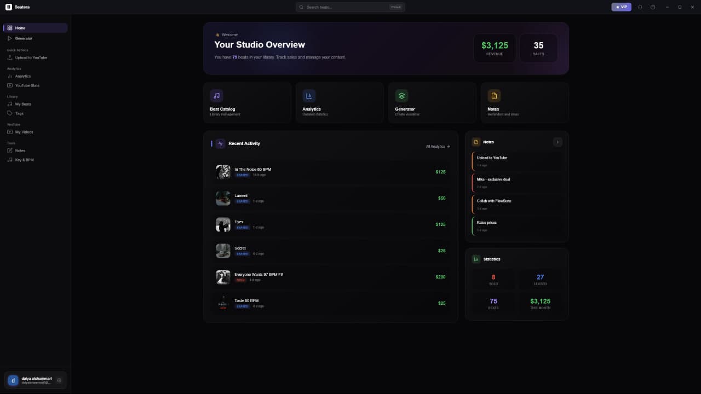Screen dimensions: 701x394
Task: Click the Beat Catalog music note icon
Action: tap(216, 96)
